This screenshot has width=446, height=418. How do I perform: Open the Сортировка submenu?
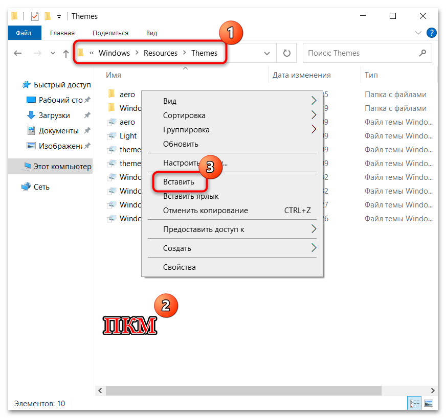232,115
